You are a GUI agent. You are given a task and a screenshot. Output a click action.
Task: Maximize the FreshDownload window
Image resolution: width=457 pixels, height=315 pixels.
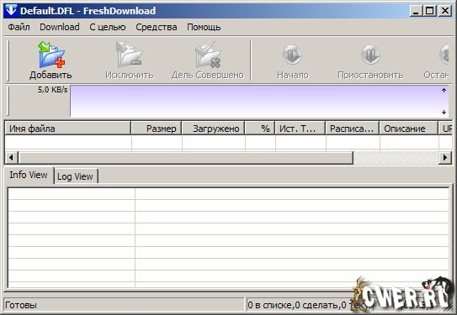point(429,11)
